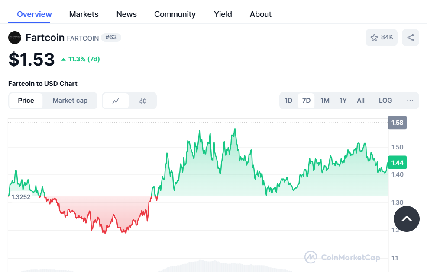427x272 pixels.
Task: Add Fartcoin to watchlist via star
Action: [382, 38]
